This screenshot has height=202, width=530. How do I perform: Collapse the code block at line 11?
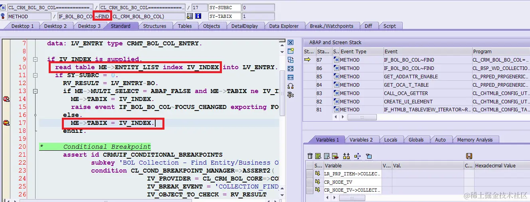(x=35, y=75)
